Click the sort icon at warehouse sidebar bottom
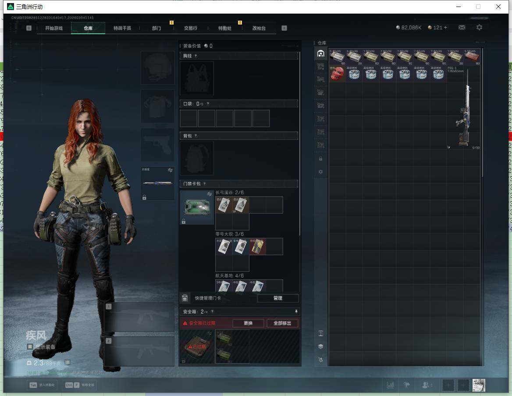This screenshot has width=512, height=396. click(320, 360)
